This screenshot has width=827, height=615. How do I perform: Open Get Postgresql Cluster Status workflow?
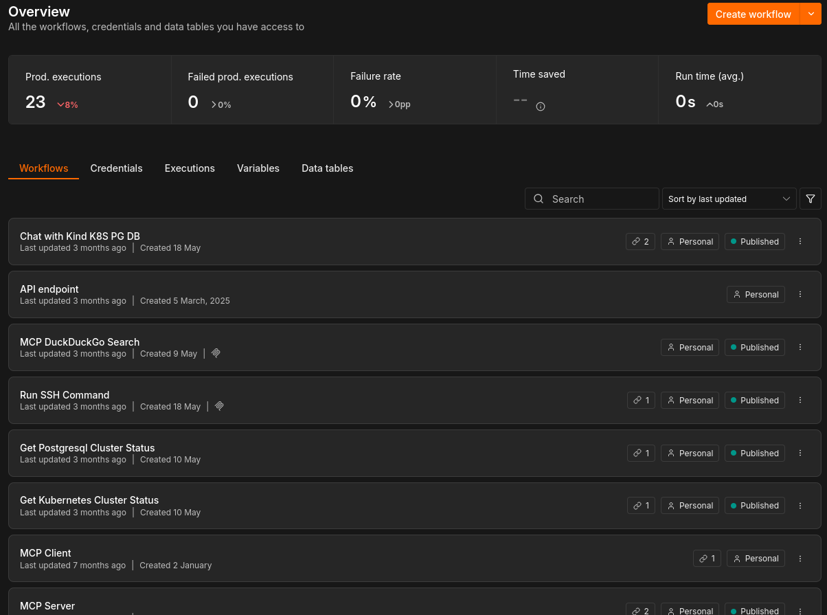pyautogui.click(x=415, y=453)
